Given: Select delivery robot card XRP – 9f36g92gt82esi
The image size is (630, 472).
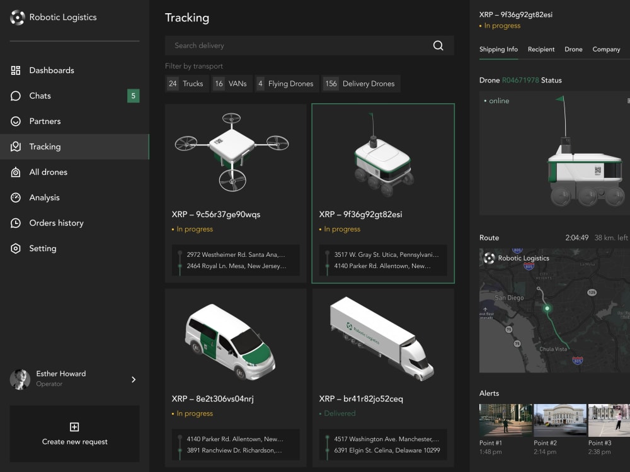Looking at the screenshot, I should 383,193.
